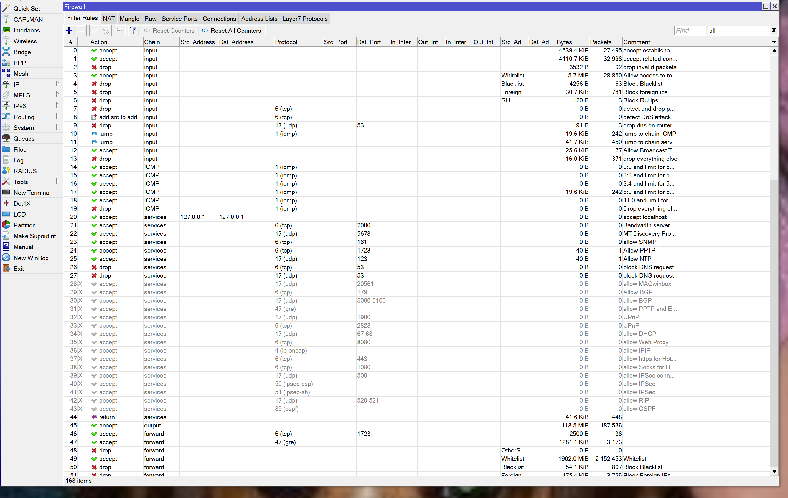788x498 pixels.
Task: Open New Terminal from the sidebar
Action: 32,193
